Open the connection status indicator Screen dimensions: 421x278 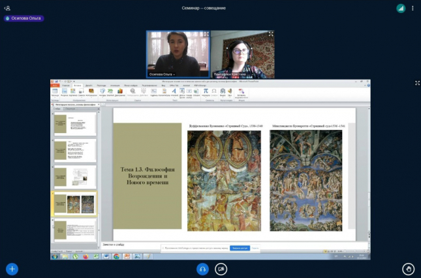(401, 8)
